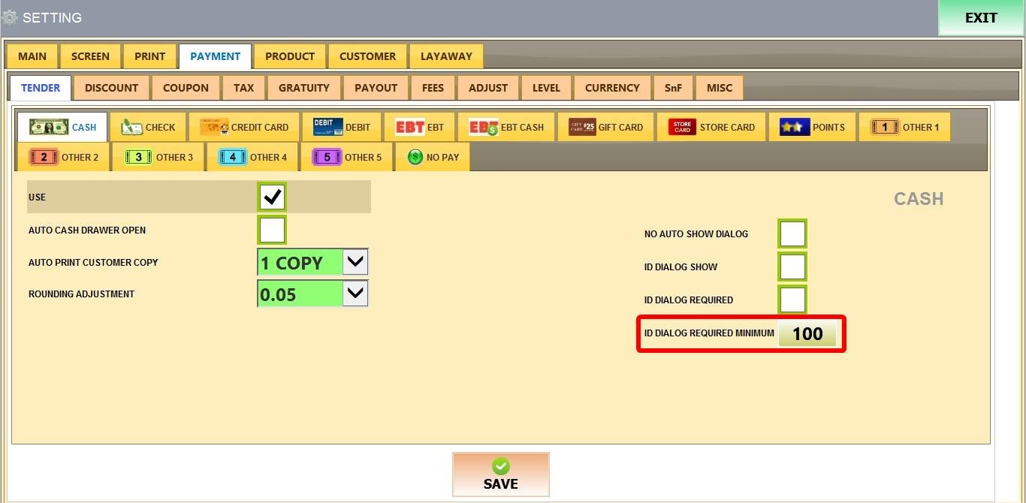Go to the CURRENCY sub-tab
Viewport: 1026px width, 503px height.
(612, 88)
